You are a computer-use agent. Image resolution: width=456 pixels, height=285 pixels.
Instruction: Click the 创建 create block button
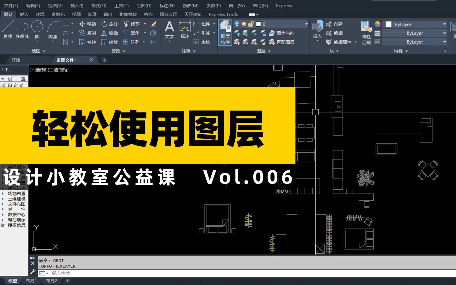coord(334,24)
